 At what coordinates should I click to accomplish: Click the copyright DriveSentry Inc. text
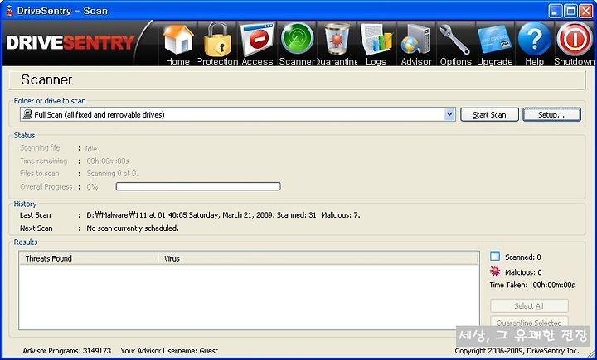(517, 351)
